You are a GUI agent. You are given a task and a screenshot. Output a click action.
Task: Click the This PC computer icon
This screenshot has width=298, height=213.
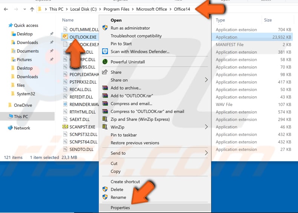(x=11, y=116)
